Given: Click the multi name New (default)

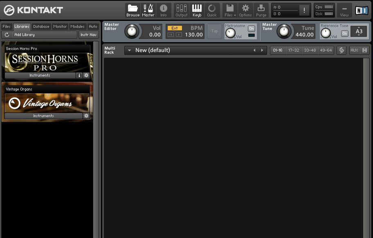Looking at the screenshot, I should pos(153,50).
